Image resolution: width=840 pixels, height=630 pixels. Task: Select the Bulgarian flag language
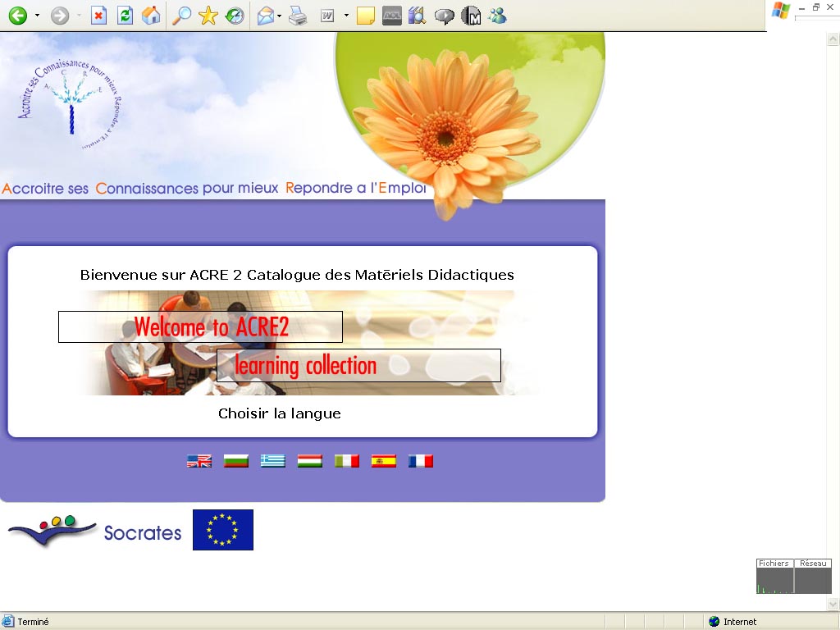coord(236,461)
